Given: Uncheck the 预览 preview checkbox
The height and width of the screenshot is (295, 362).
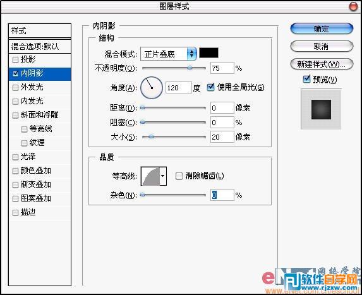Looking at the screenshot, I should coord(306,79).
